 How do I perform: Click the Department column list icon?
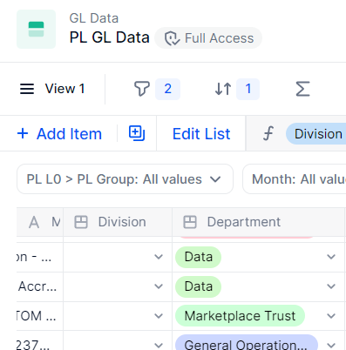[190, 222]
